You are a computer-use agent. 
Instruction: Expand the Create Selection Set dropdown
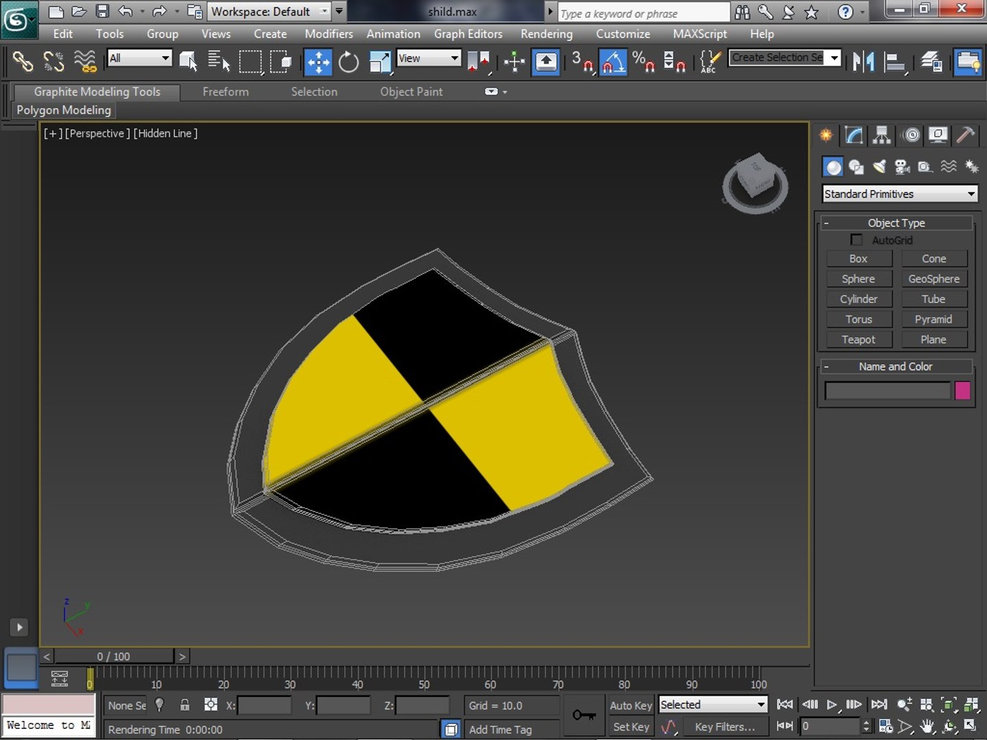[x=834, y=58]
